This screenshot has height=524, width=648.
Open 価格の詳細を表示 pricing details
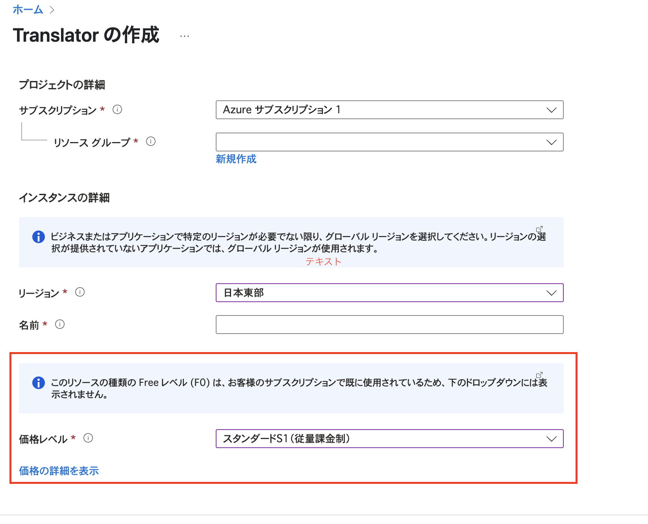[x=58, y=470]
